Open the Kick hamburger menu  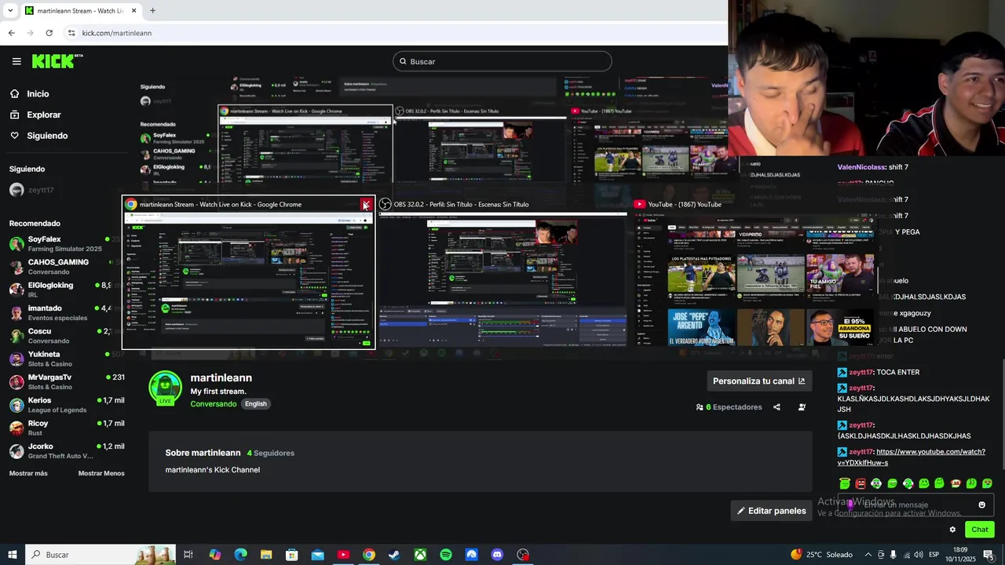click(x=16, y=61)
